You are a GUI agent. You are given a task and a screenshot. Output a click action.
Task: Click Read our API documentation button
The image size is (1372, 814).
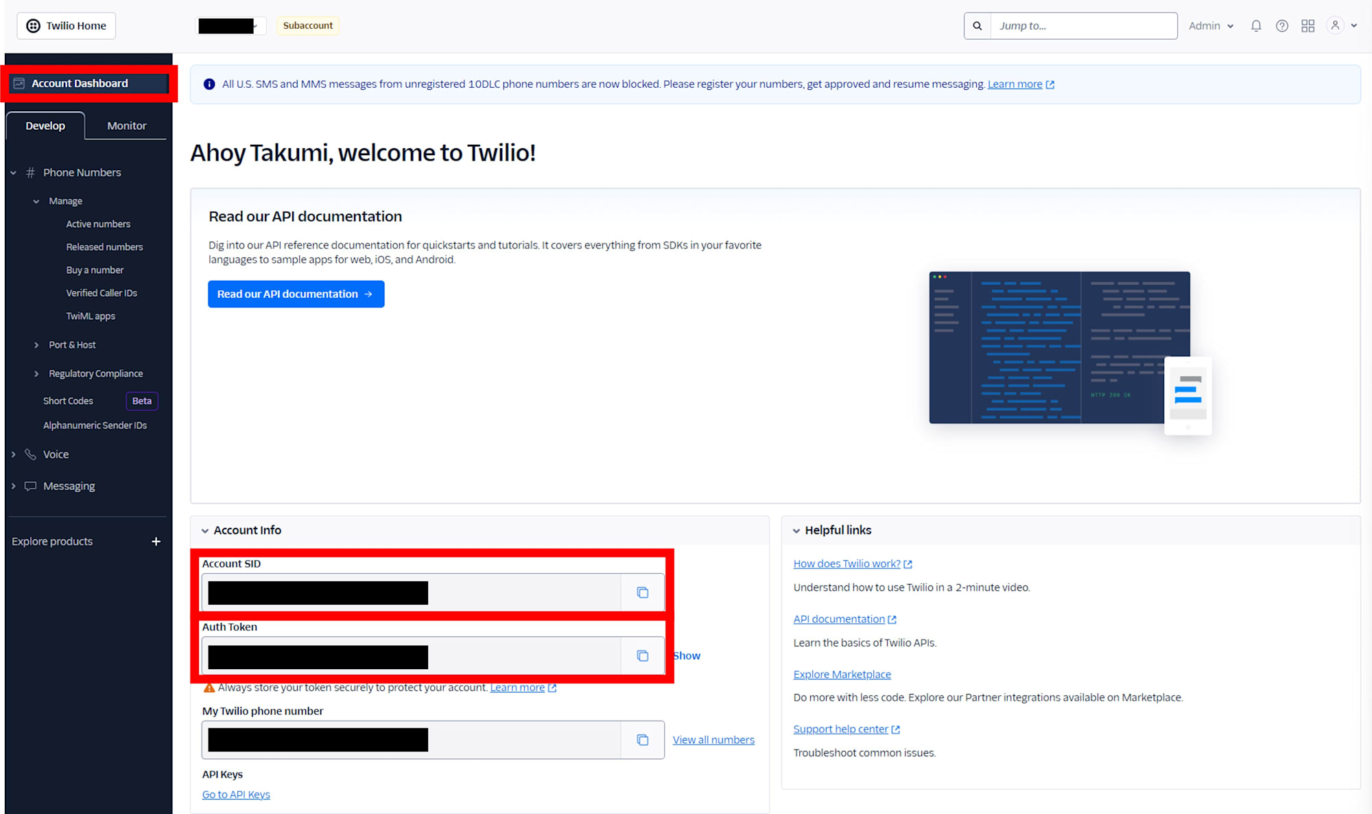tap(296, 294)
